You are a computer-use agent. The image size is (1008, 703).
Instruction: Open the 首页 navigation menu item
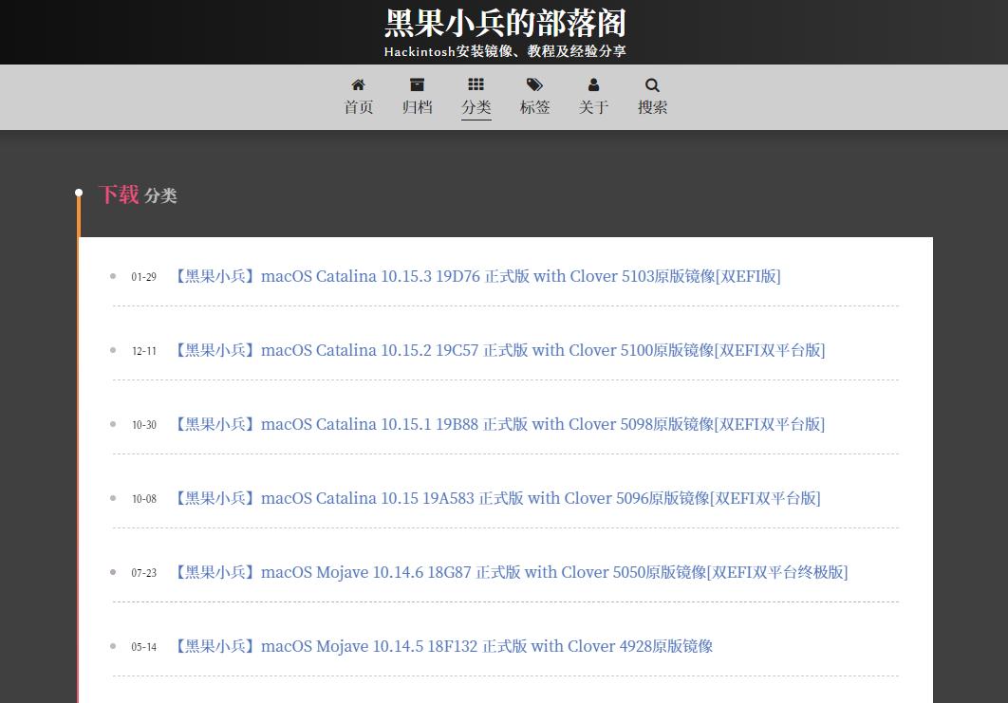(359, 107)
